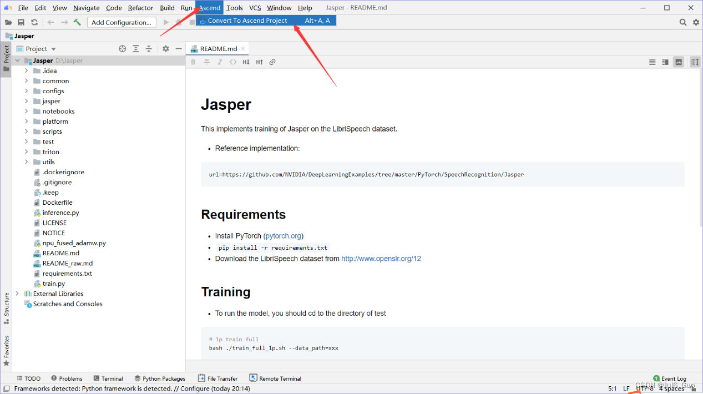
Task: Open the Tools menu
Action: click(235, 8)
